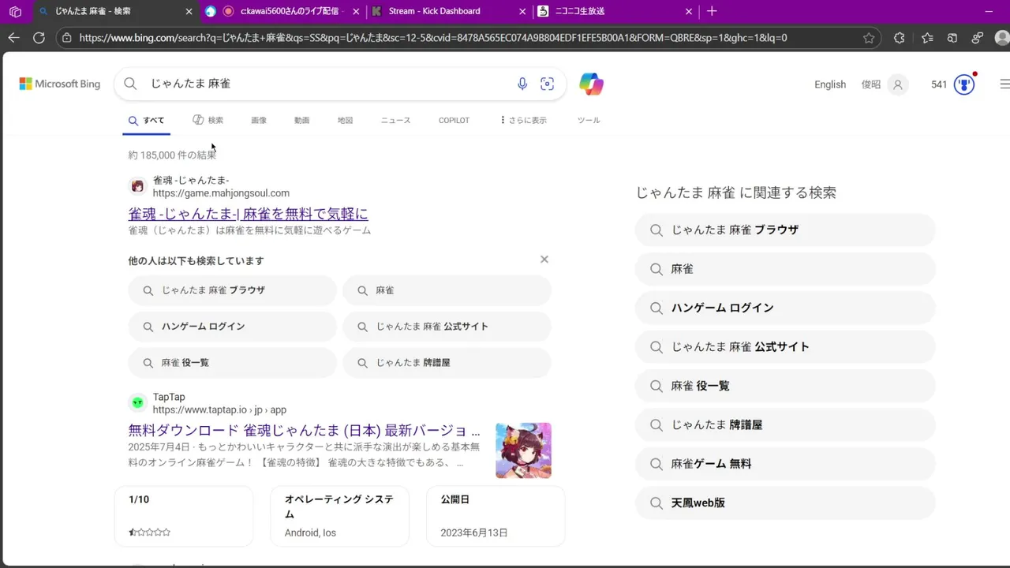Close the ニコニコ生放送 tab
The image size is (1010, 568).
(689, 12)
